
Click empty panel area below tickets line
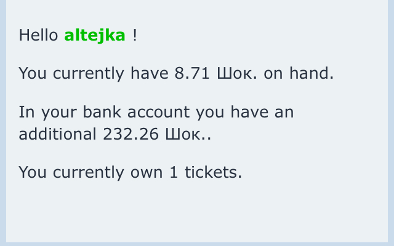tap(197, 209)
